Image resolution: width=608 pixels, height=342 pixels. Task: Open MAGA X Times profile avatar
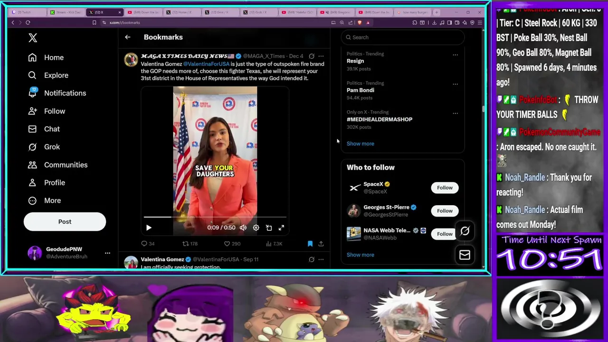tap(131, 60)
